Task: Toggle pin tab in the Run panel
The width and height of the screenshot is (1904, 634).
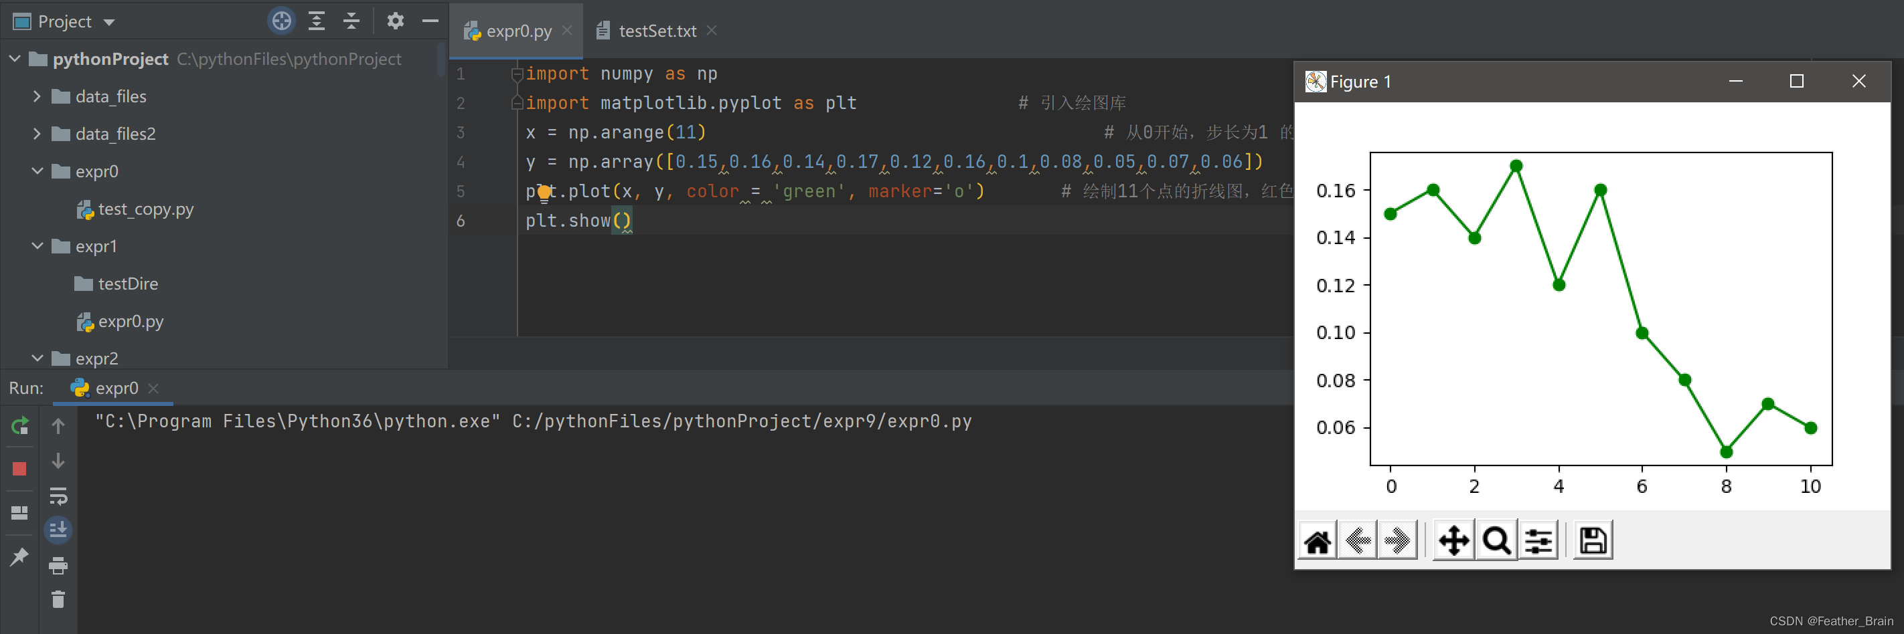Action: 20,556
